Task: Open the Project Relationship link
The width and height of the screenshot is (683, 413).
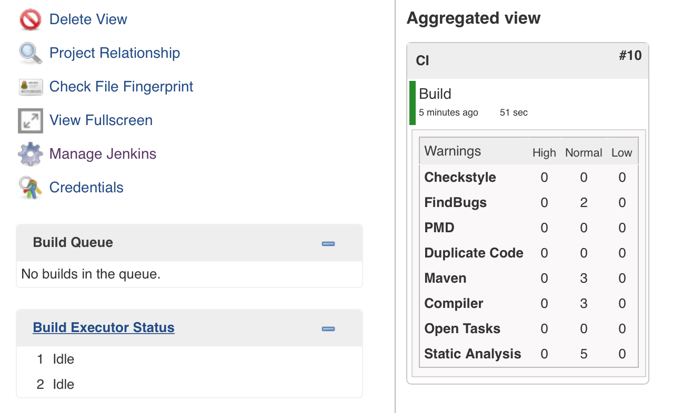Action: click(x=114, y=53)
